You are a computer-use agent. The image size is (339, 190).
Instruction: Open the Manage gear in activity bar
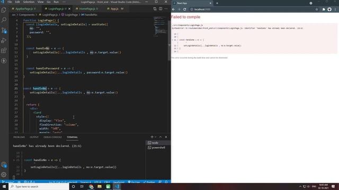tap(4, 175)
